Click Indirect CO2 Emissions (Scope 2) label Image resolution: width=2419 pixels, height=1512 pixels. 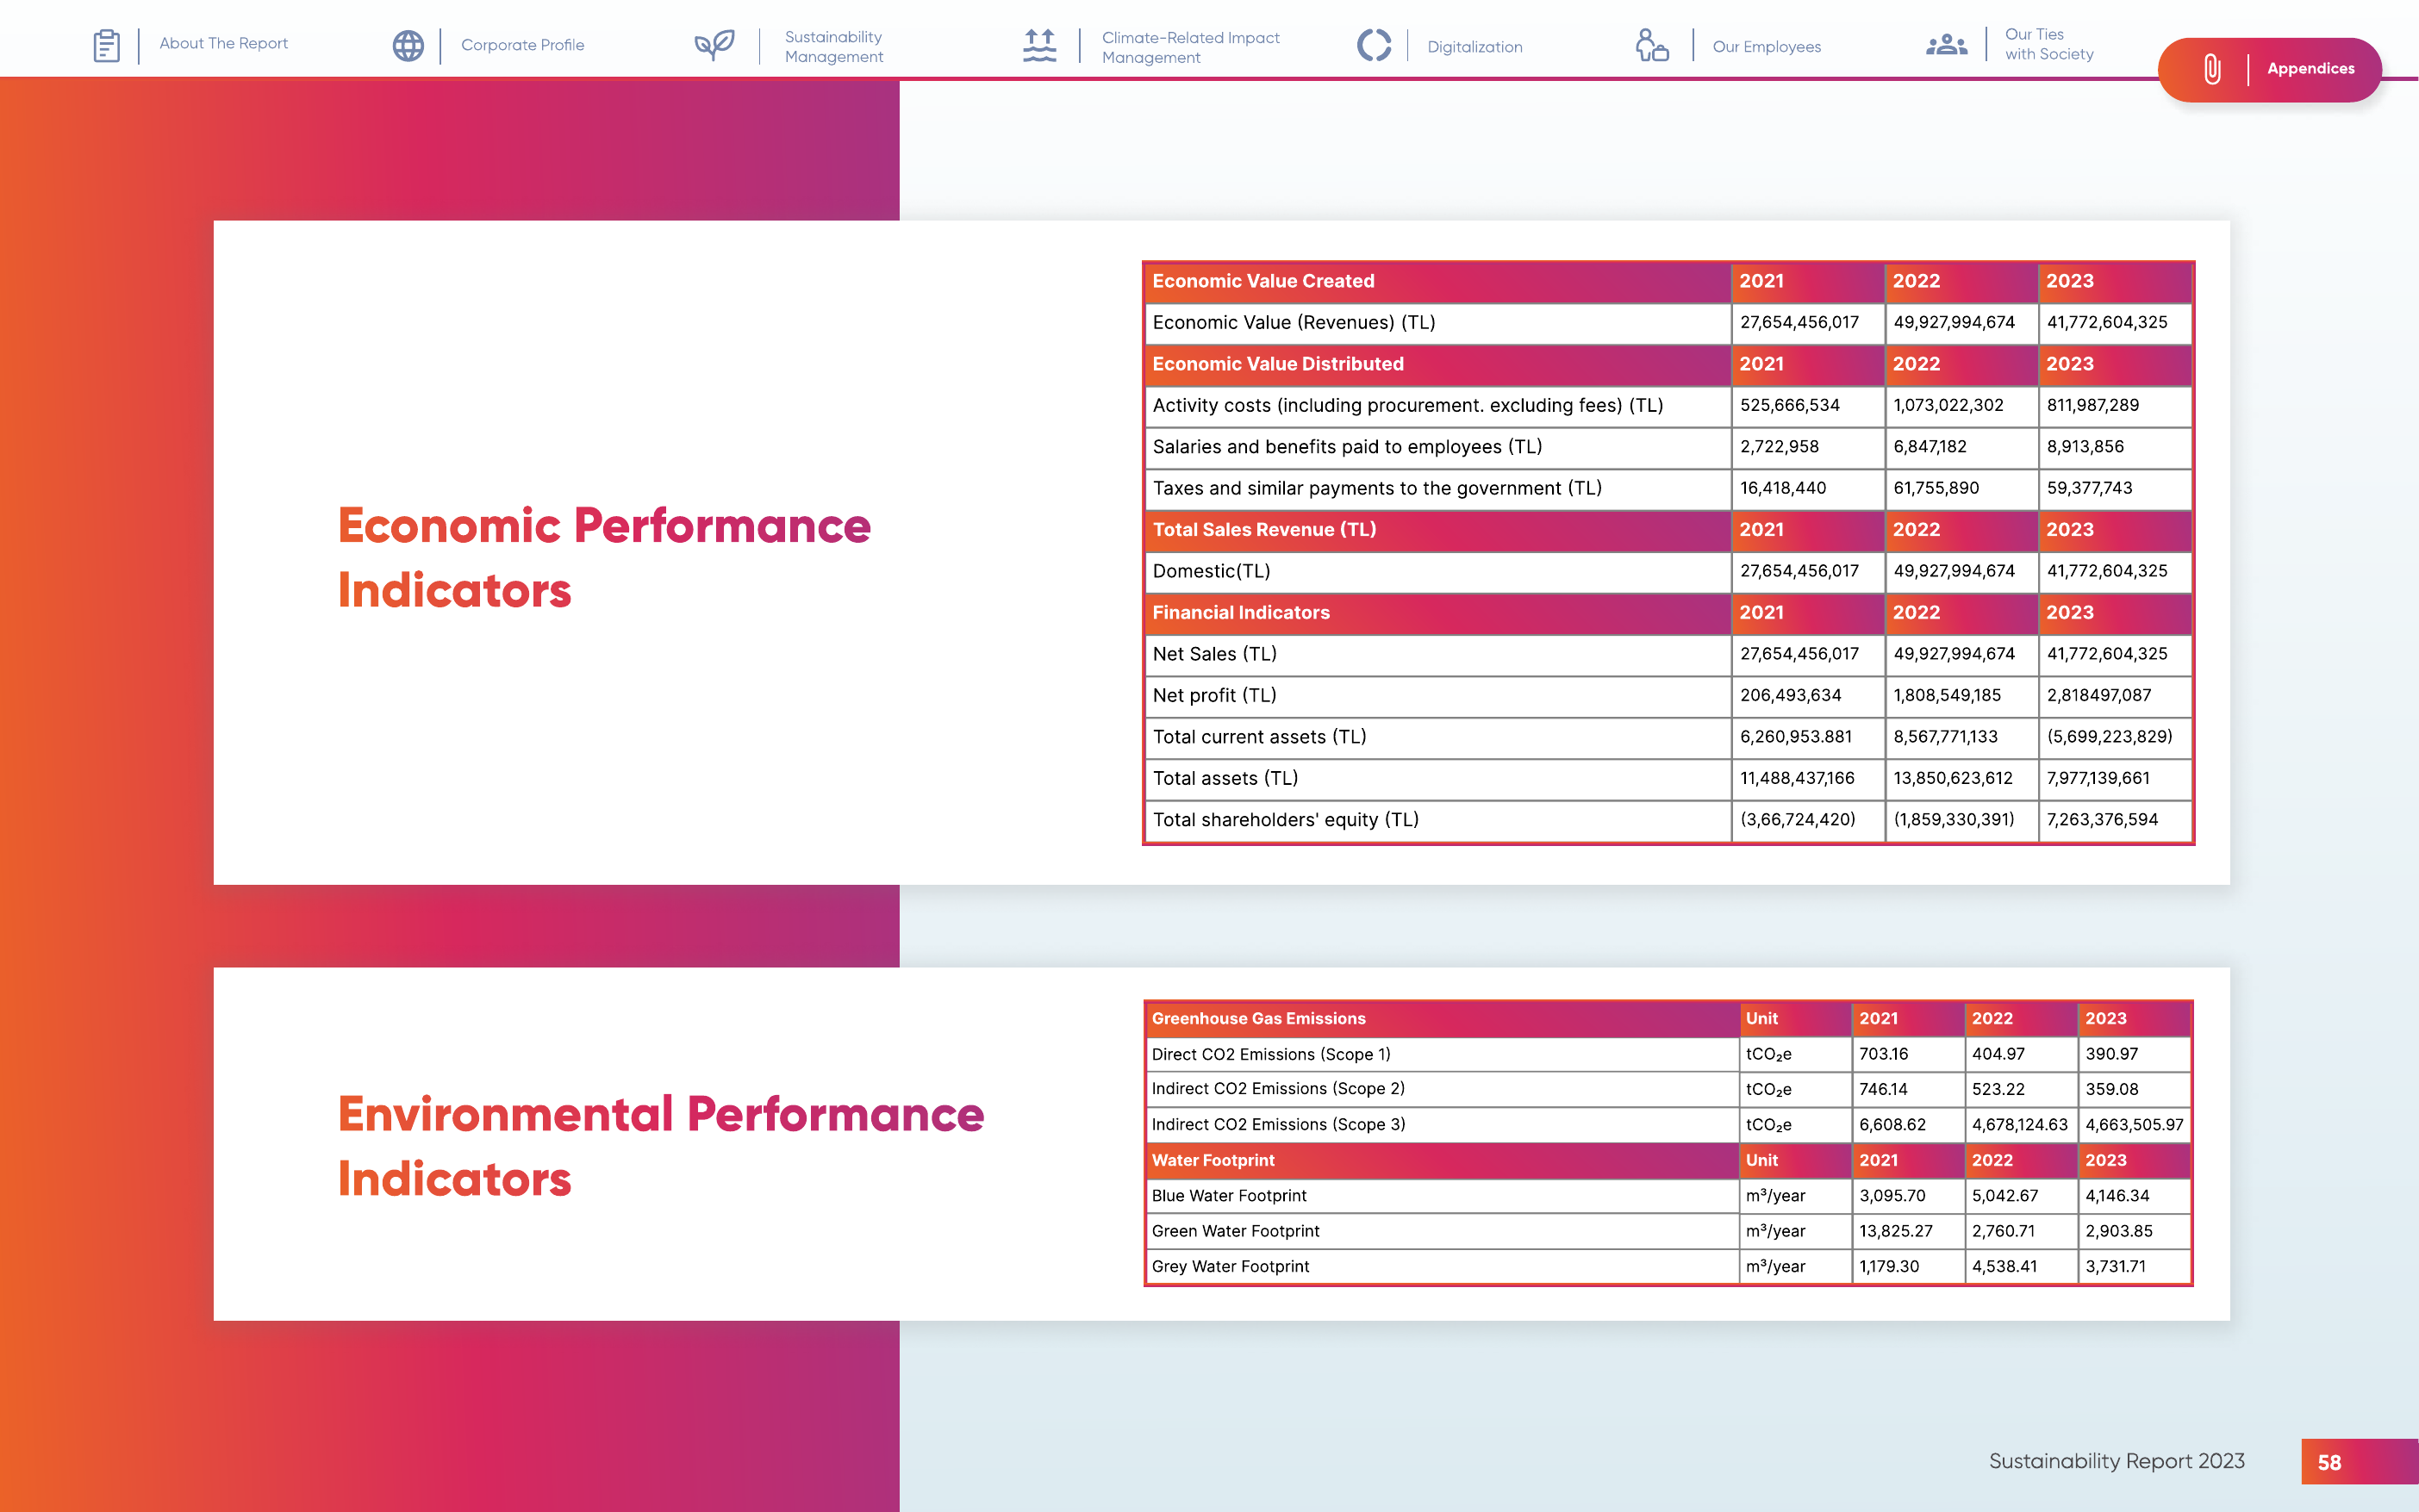tap(1278, 1089)
